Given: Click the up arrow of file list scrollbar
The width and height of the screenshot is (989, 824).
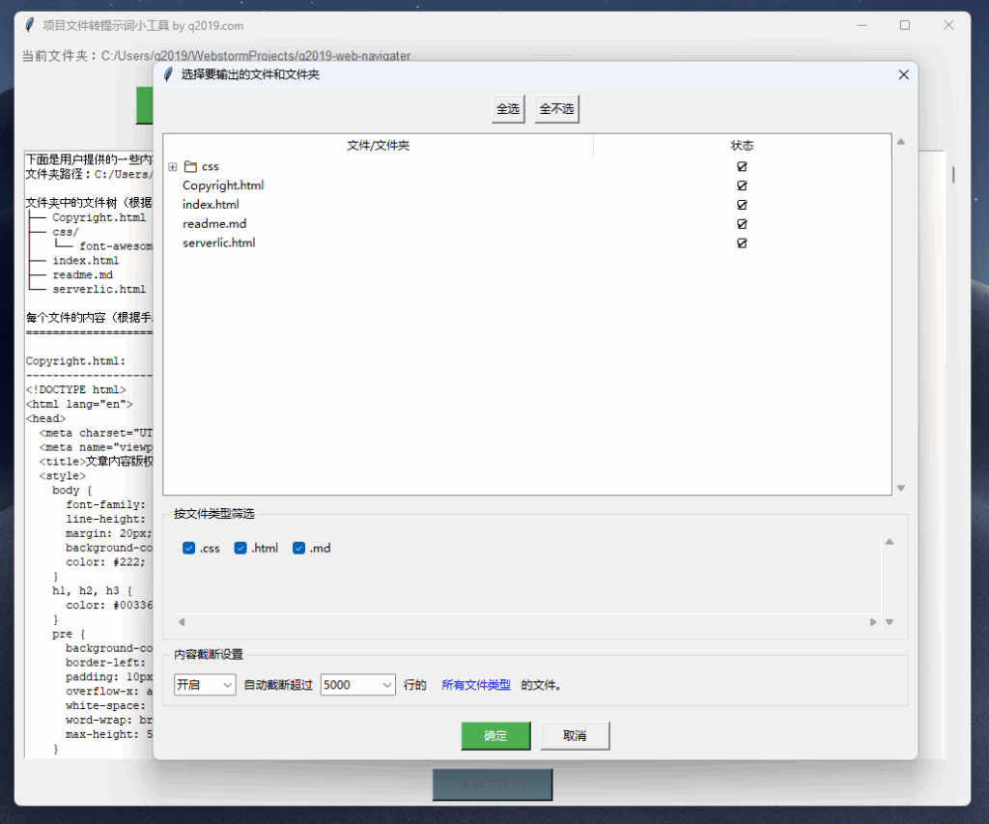Looking at the screenshot, I should (901, 143).
